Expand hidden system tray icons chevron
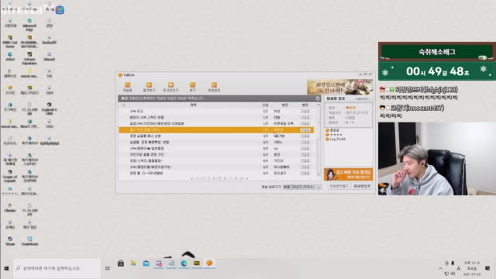496x279 pixels. point(440,268)
